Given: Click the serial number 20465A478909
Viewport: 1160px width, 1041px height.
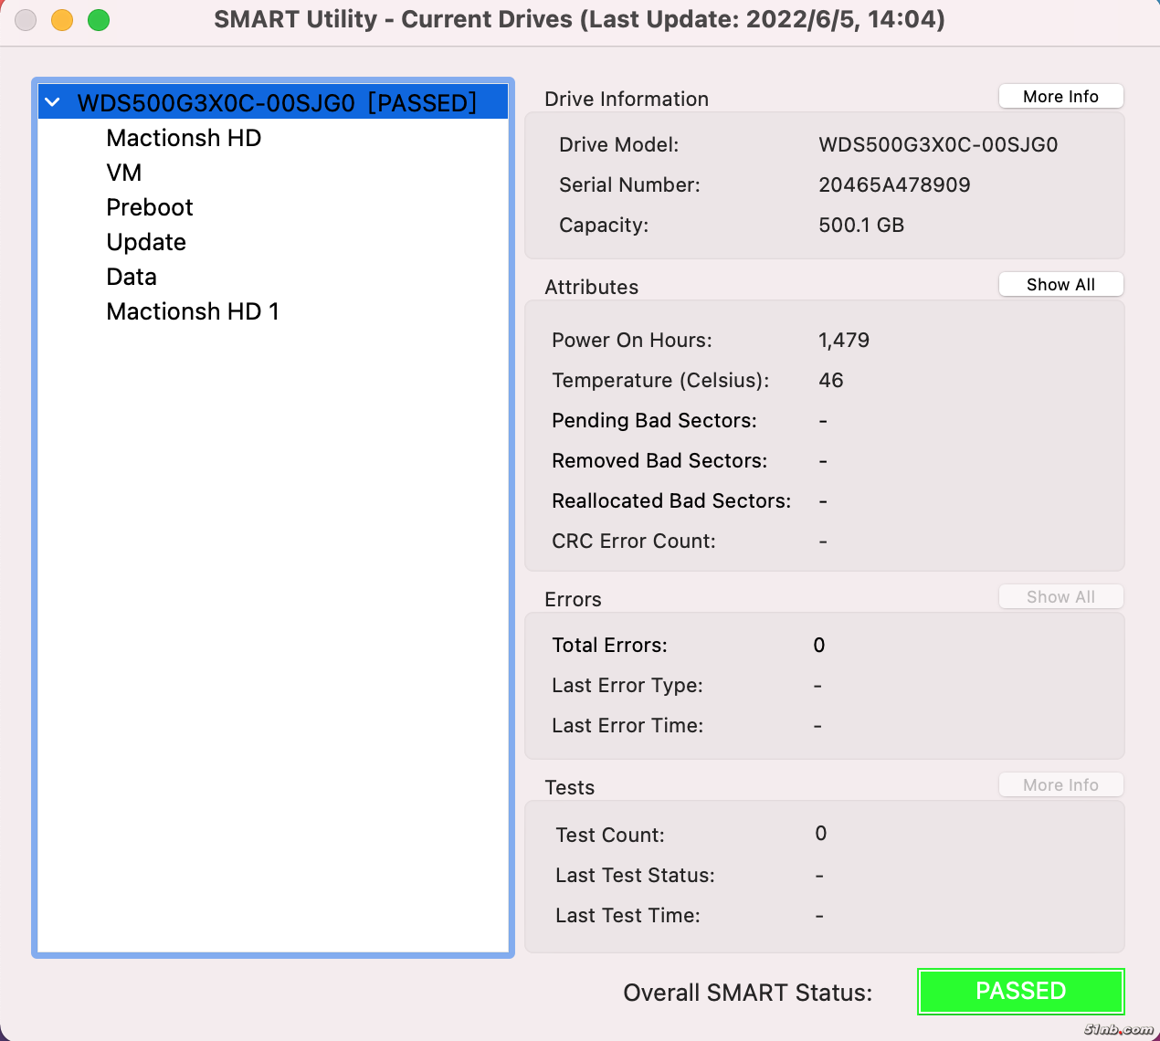Looking at the screenshot, I should [x=894, y=185].
